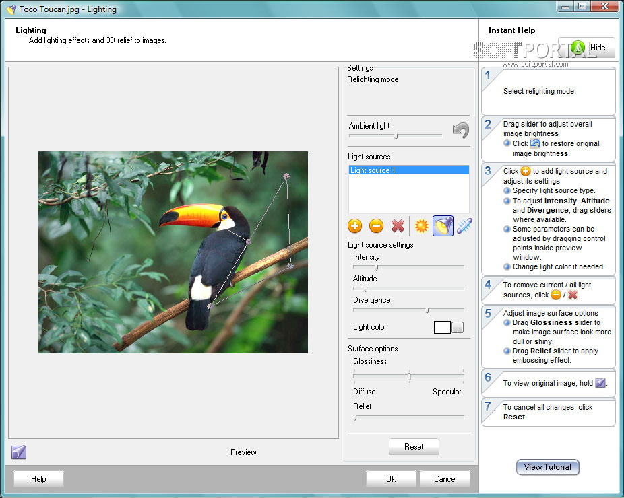Viewport: 624px width, 498px height.
Task: Click light control point on toucan's neck
Action: (249, 241)
